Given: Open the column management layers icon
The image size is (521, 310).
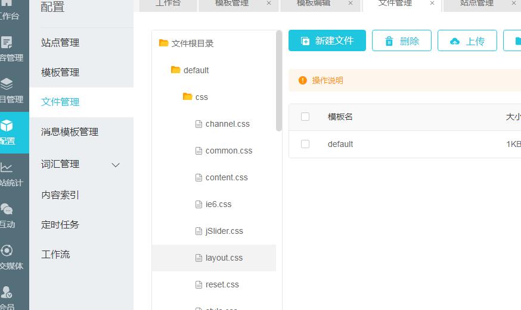Looking at the screenshot, I should pos(7,84).
